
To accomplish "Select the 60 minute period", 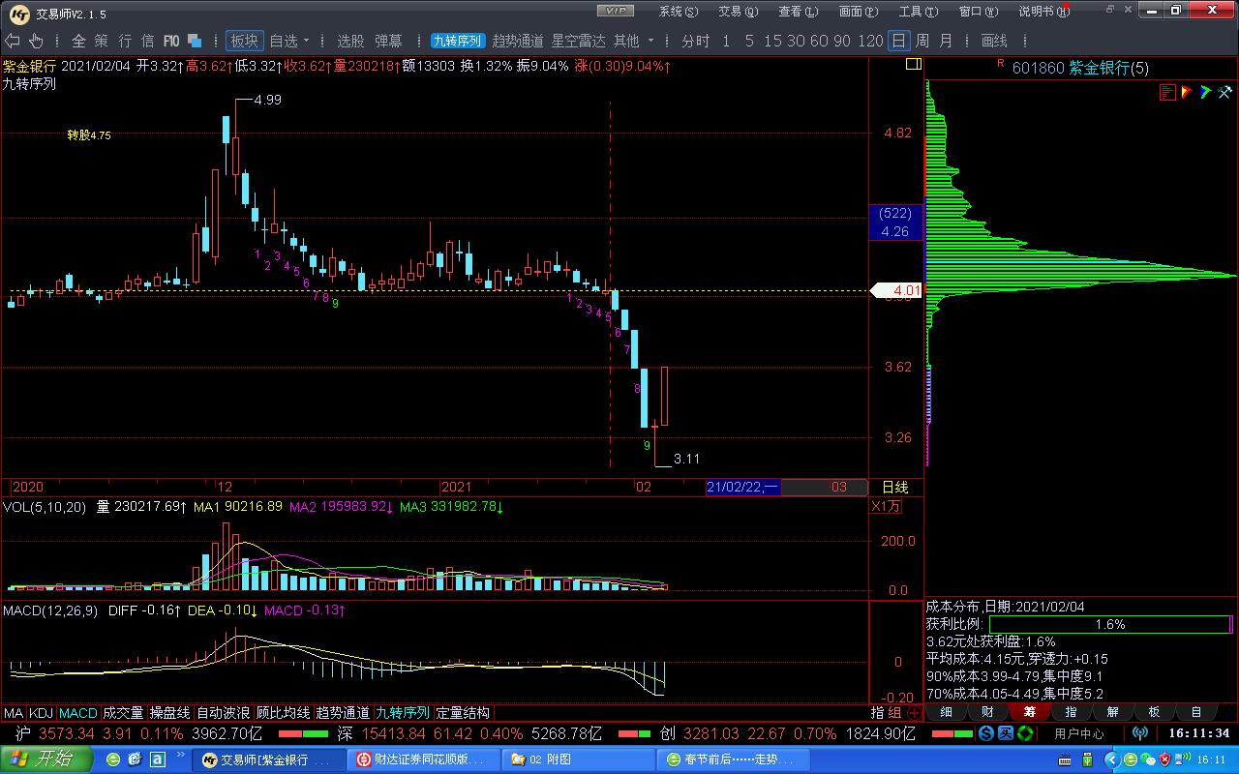I will coord(819,41).
